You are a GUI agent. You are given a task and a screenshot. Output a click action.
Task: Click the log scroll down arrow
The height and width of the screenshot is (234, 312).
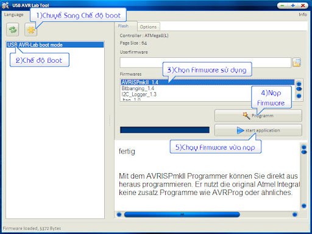[x=304, y=206]
